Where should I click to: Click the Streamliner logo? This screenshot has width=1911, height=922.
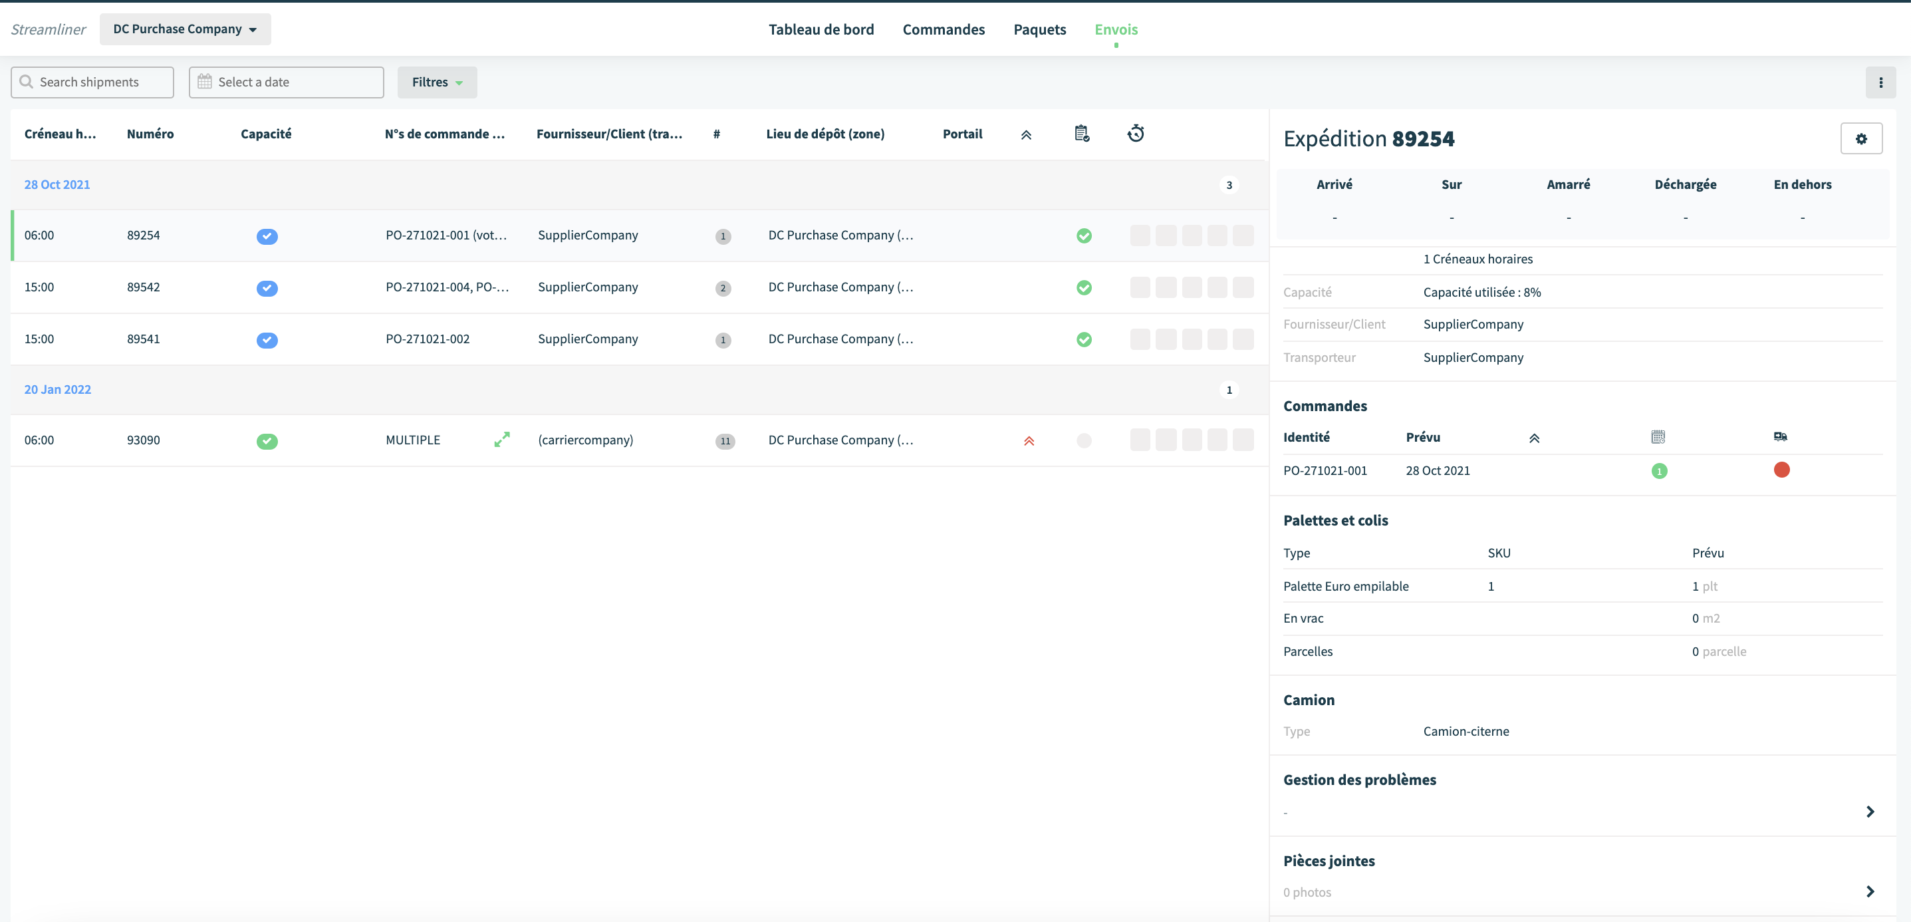(49, 30)
